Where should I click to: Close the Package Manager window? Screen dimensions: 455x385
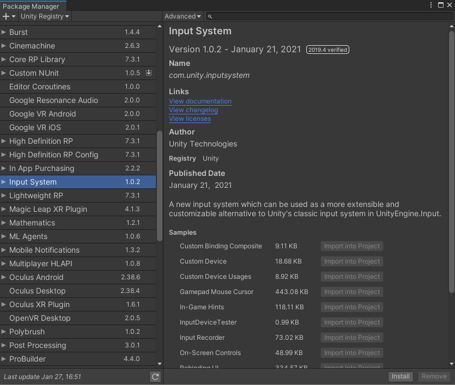point(450,5)
